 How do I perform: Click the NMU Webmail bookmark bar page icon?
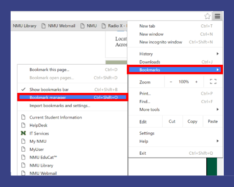click(44, 26)
